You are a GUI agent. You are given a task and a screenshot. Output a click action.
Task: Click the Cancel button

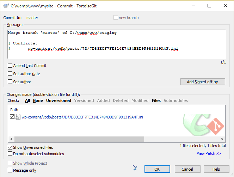coord(187,169)
